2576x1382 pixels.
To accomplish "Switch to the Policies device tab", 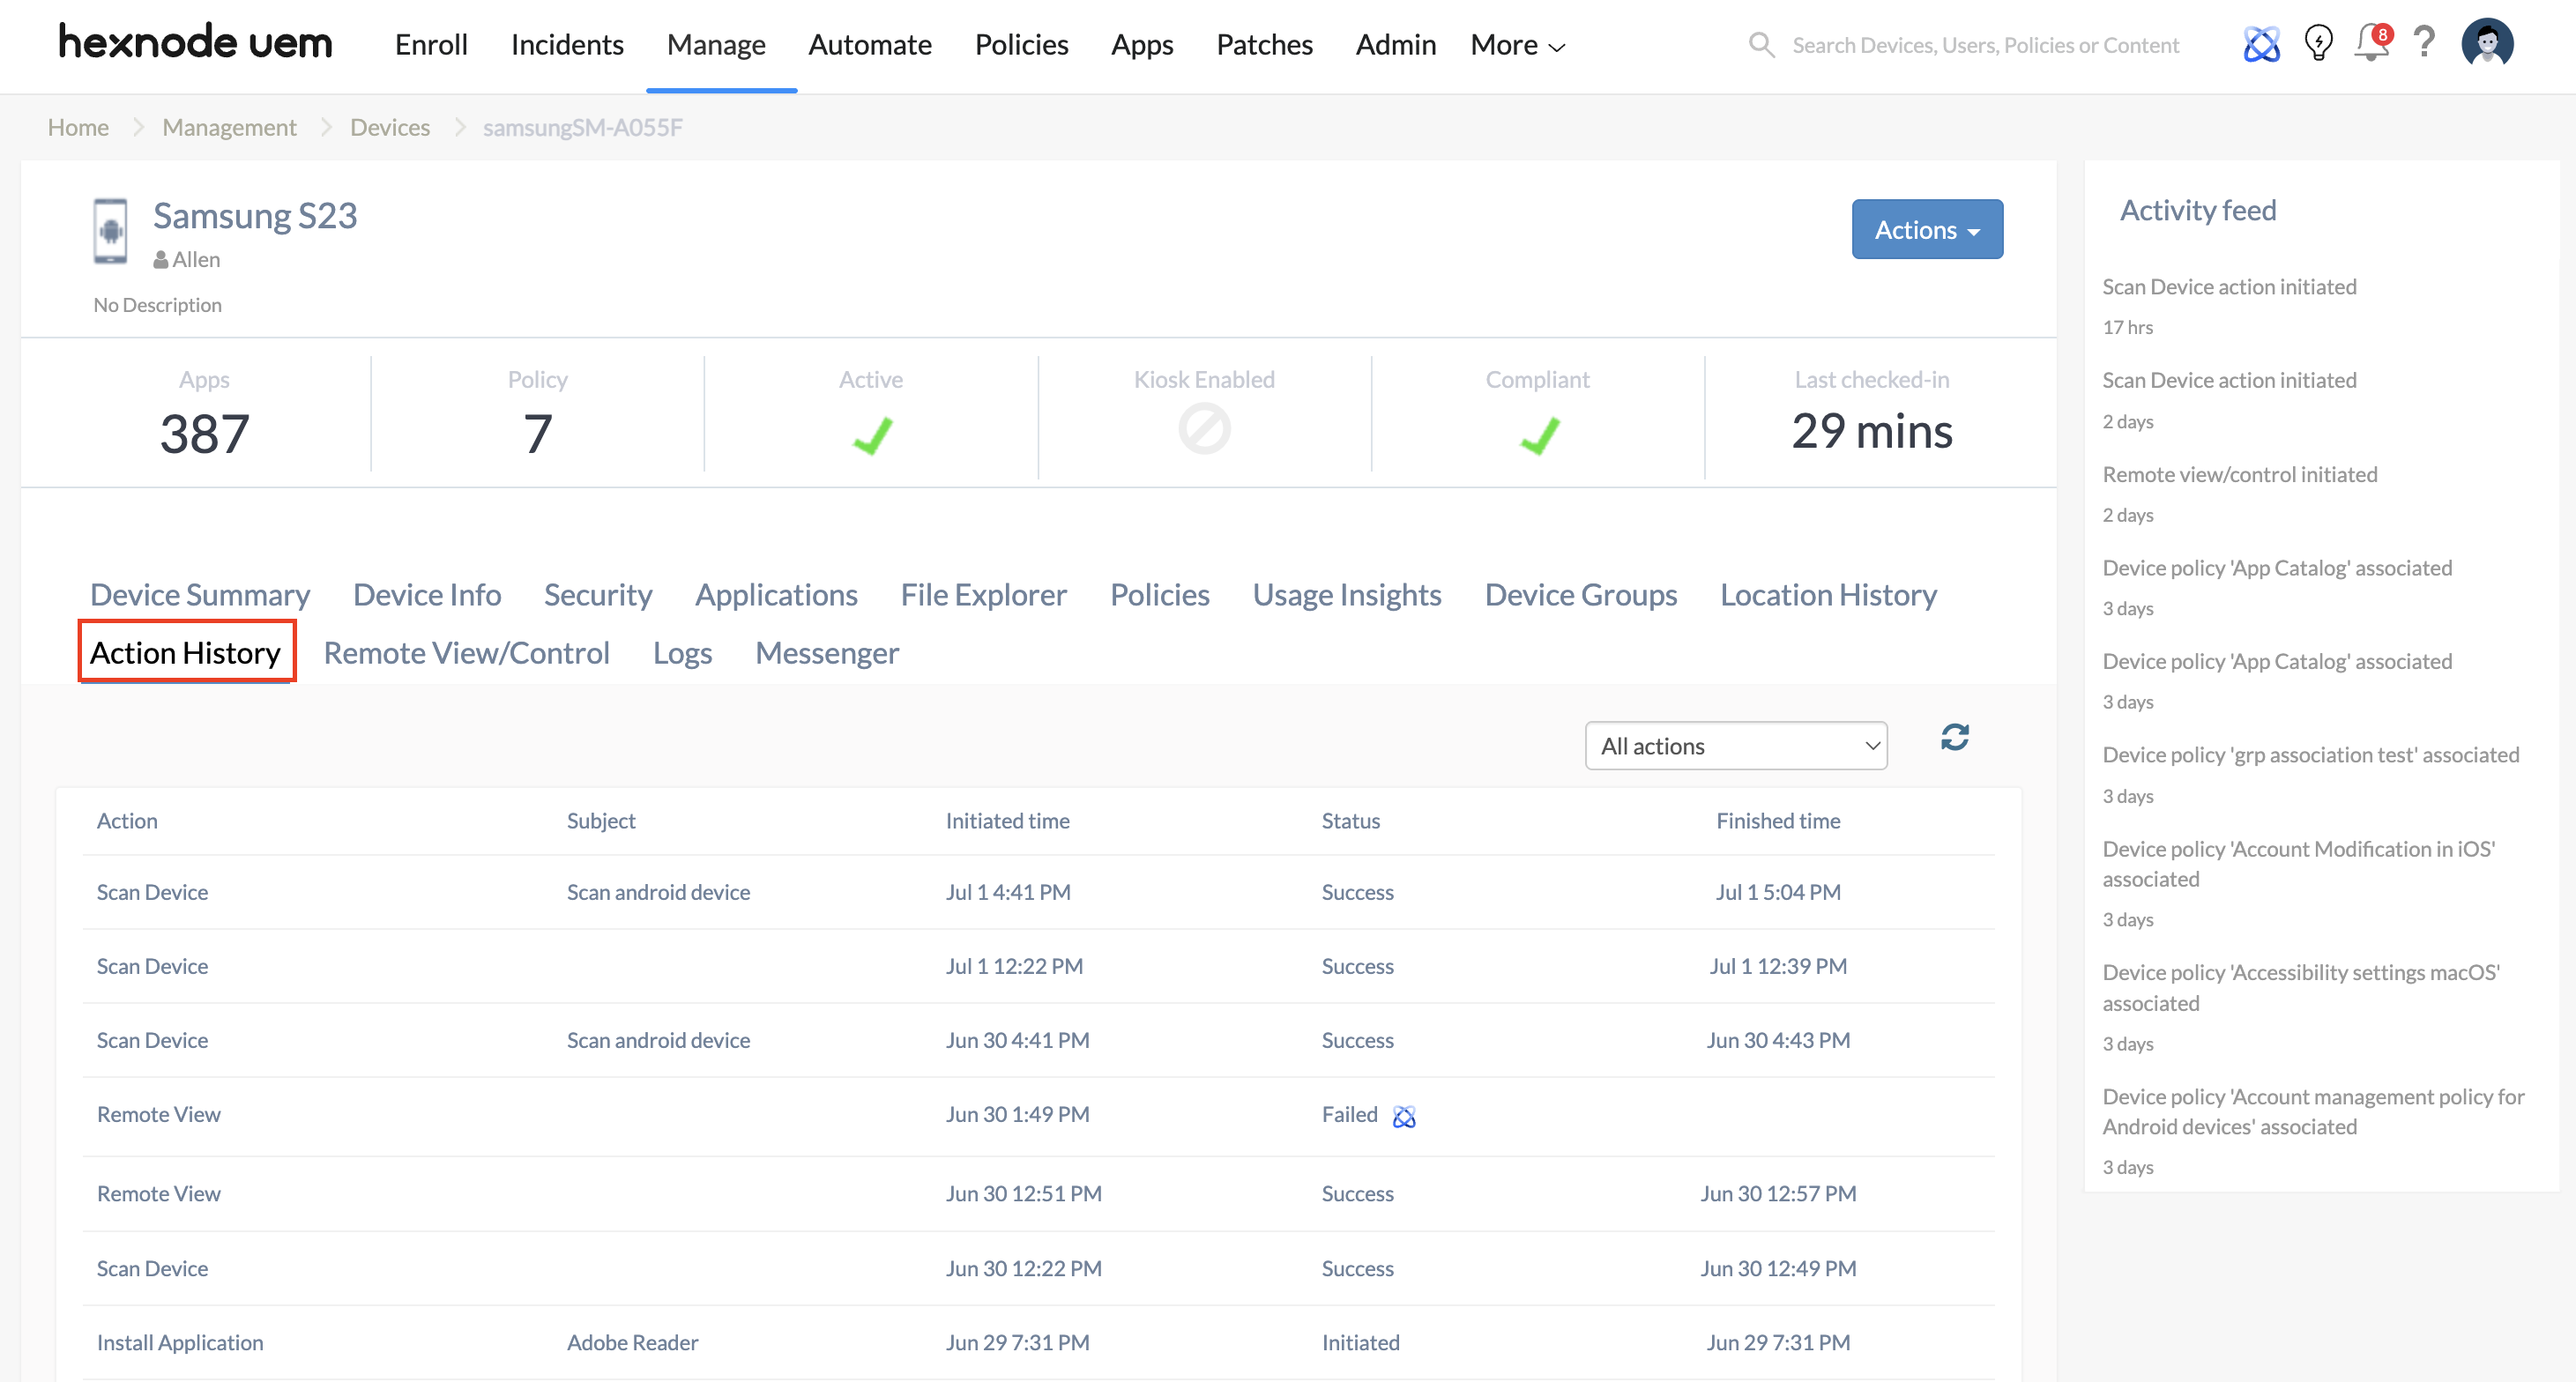I will pyautogui.click(x=1160, y=595).
